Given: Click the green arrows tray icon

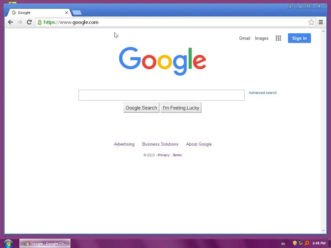Looking at the screenshot, I should coord(301,243).
